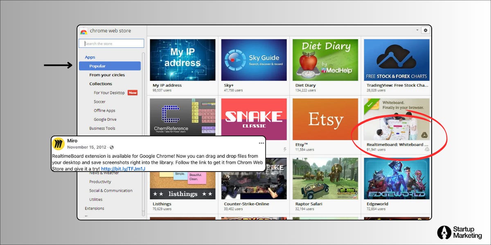Viewport: 491px width, 245px height.
Task: Open From your circles in the sidebar
Action: tap(107, 75)
